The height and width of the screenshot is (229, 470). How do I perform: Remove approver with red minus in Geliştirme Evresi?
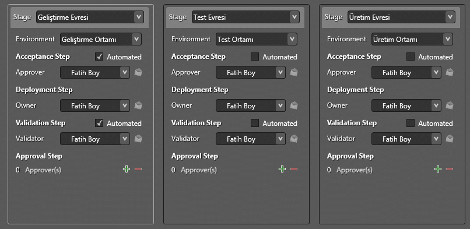click(138, 169)
